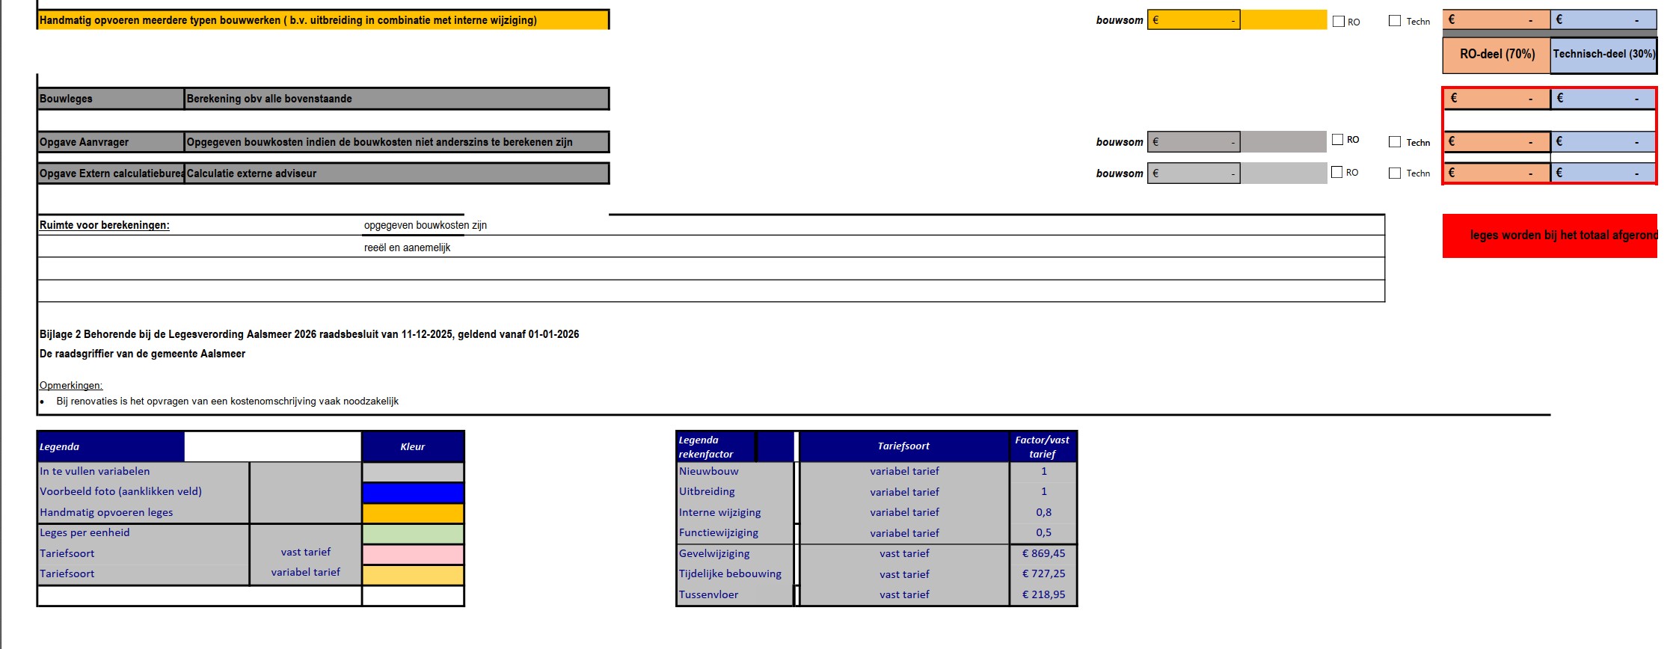Tick Techn checkbox for Calculatie externe adviseur
The height and width of the screenshot is (649, 1679).
pyautogui.click(x=1395, y=173)
